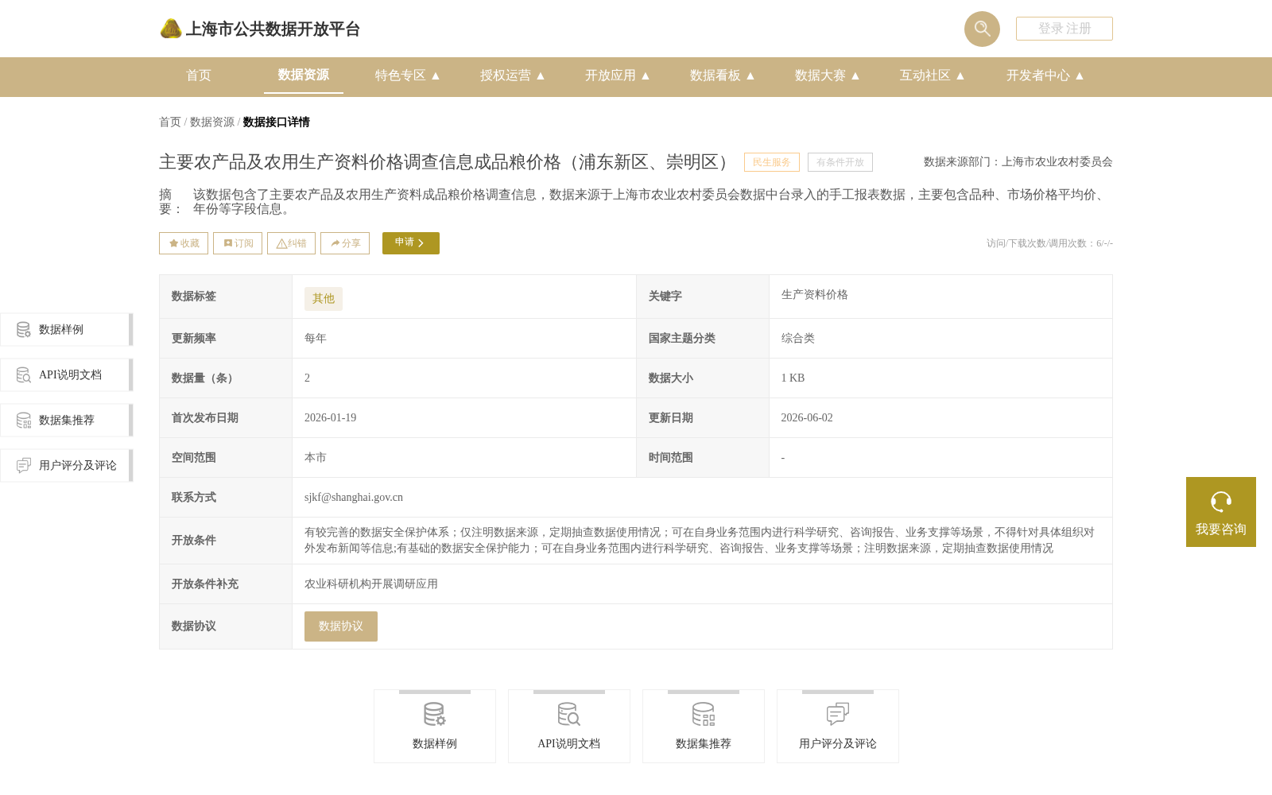Click the sidebar 用户评分及评论 chat icon
1272x795 pixels.
pyautogui.click(x=24, y=465)
